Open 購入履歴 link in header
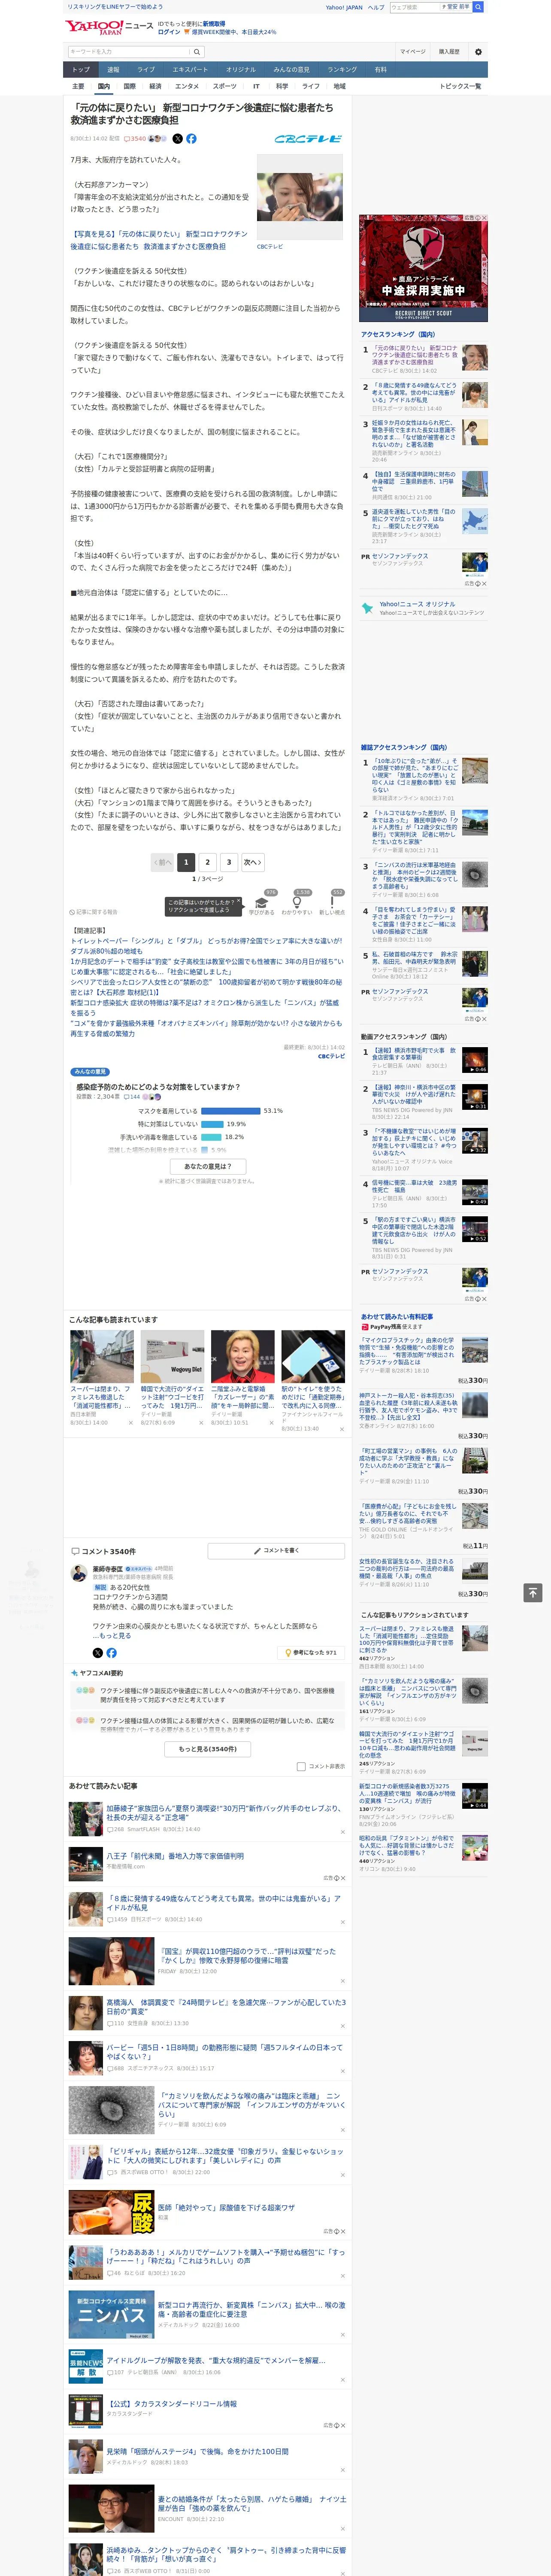The width and height of the screenshot is (551, 2576). coord(448,52)
